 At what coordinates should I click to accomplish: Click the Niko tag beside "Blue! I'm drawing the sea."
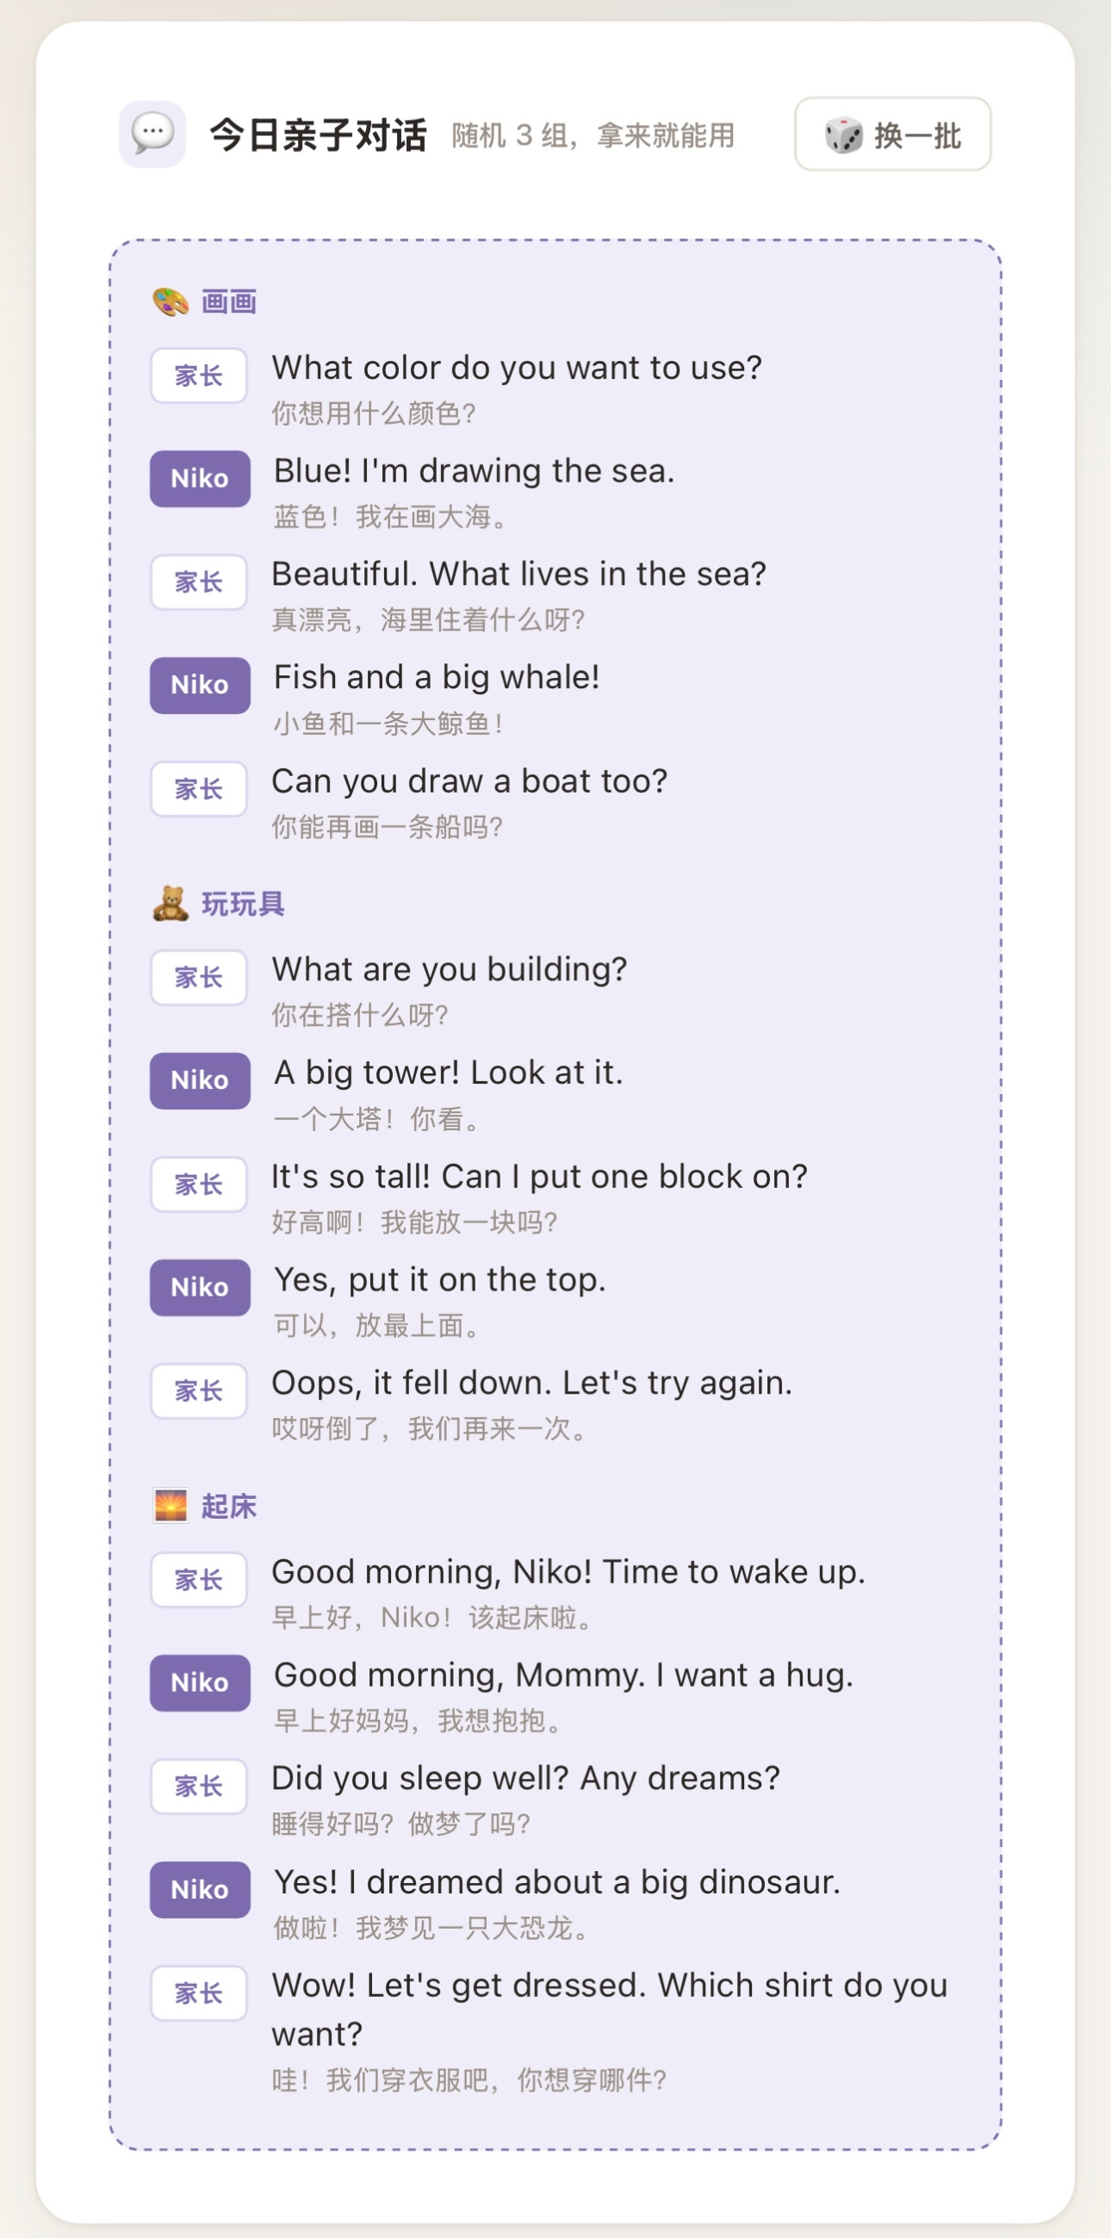click(x=200, y=479)
